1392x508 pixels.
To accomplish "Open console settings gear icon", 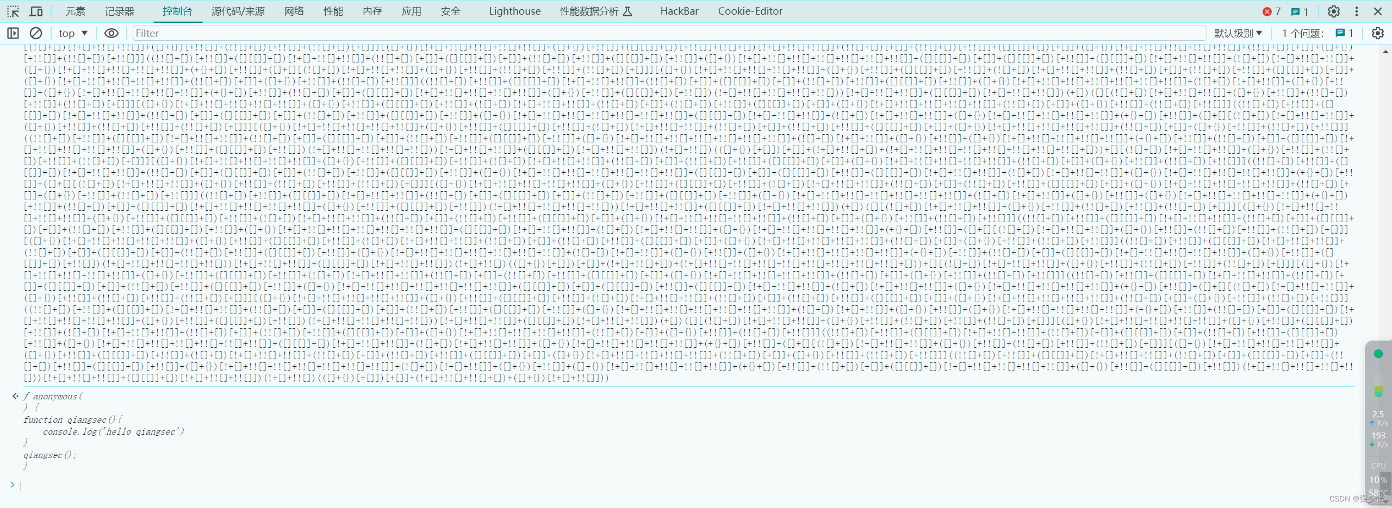I will (x=1377, y=33).
